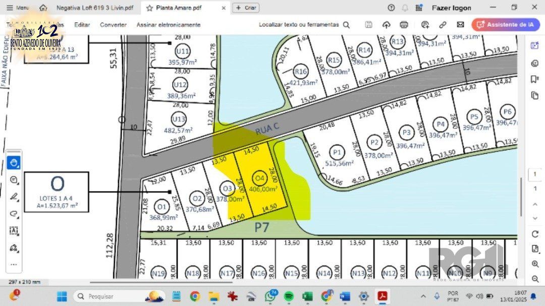This screenshot has height=306, width=545.
Task: Open the bookmarks panel icon
Action: point(535,79)
